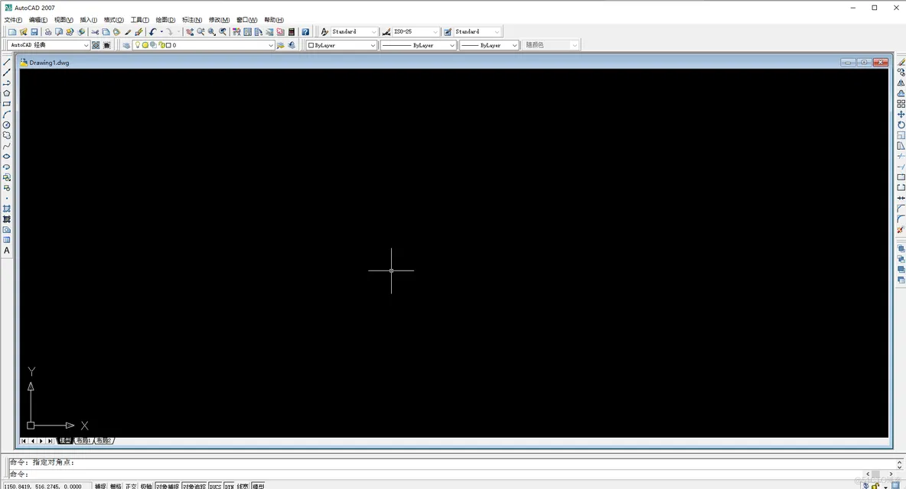906x489 pixels.
Task: Select the Multiline Text tool (A)
Action: coord(7,251)
